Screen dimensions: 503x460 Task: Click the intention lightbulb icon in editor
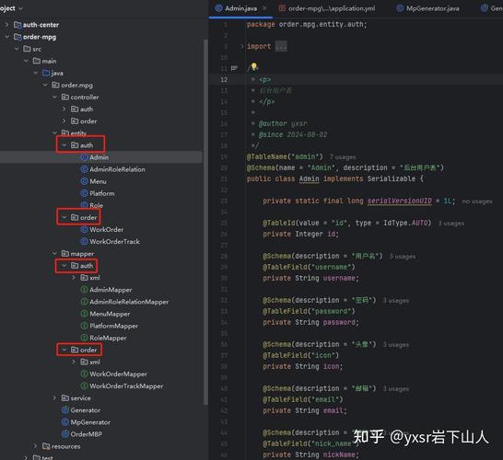point(254,66)
